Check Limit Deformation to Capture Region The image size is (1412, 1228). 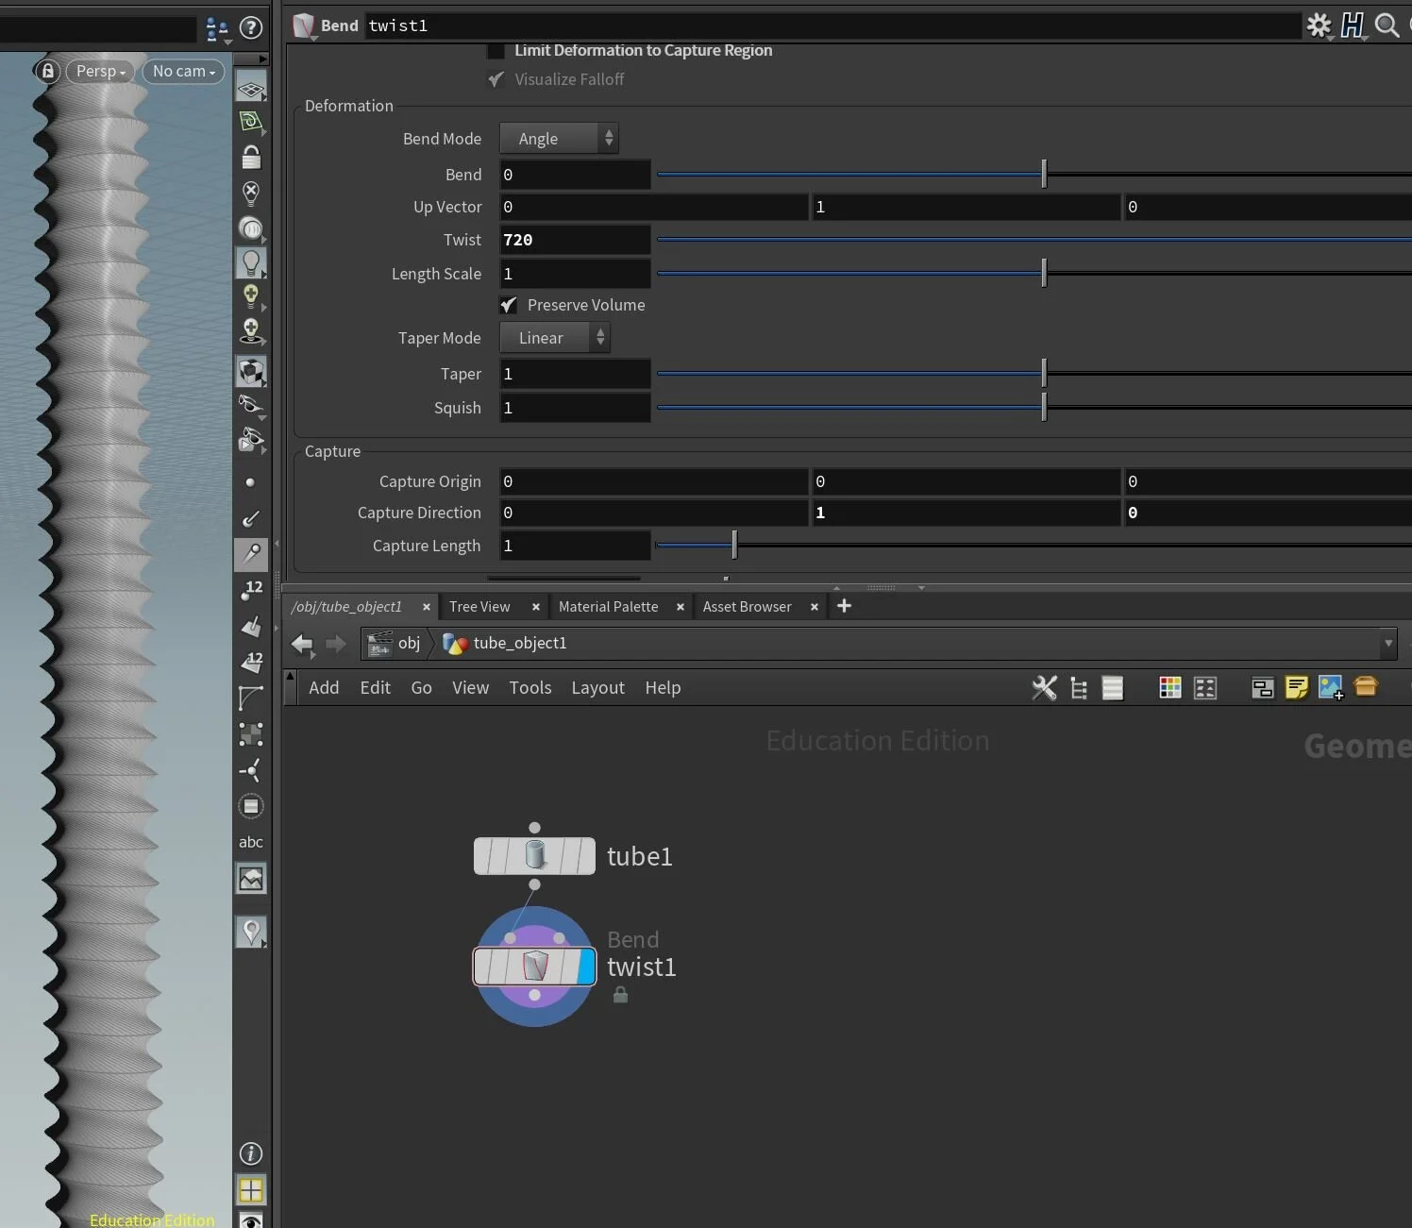(x=495, y=51)
